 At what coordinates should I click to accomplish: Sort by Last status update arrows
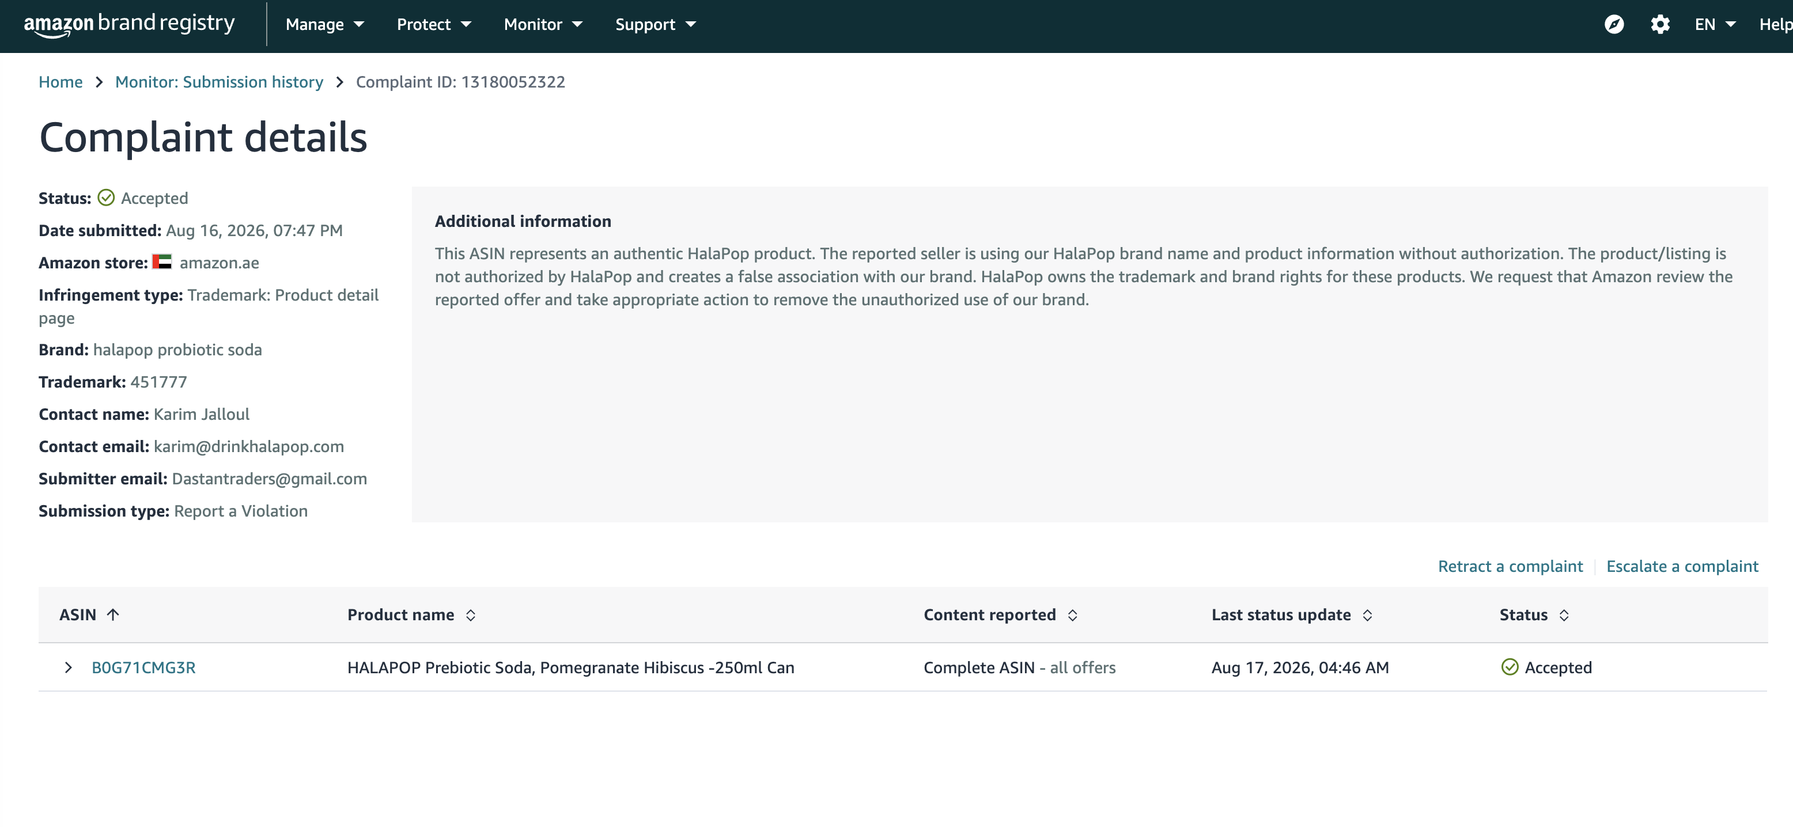tap(1367, 615)
